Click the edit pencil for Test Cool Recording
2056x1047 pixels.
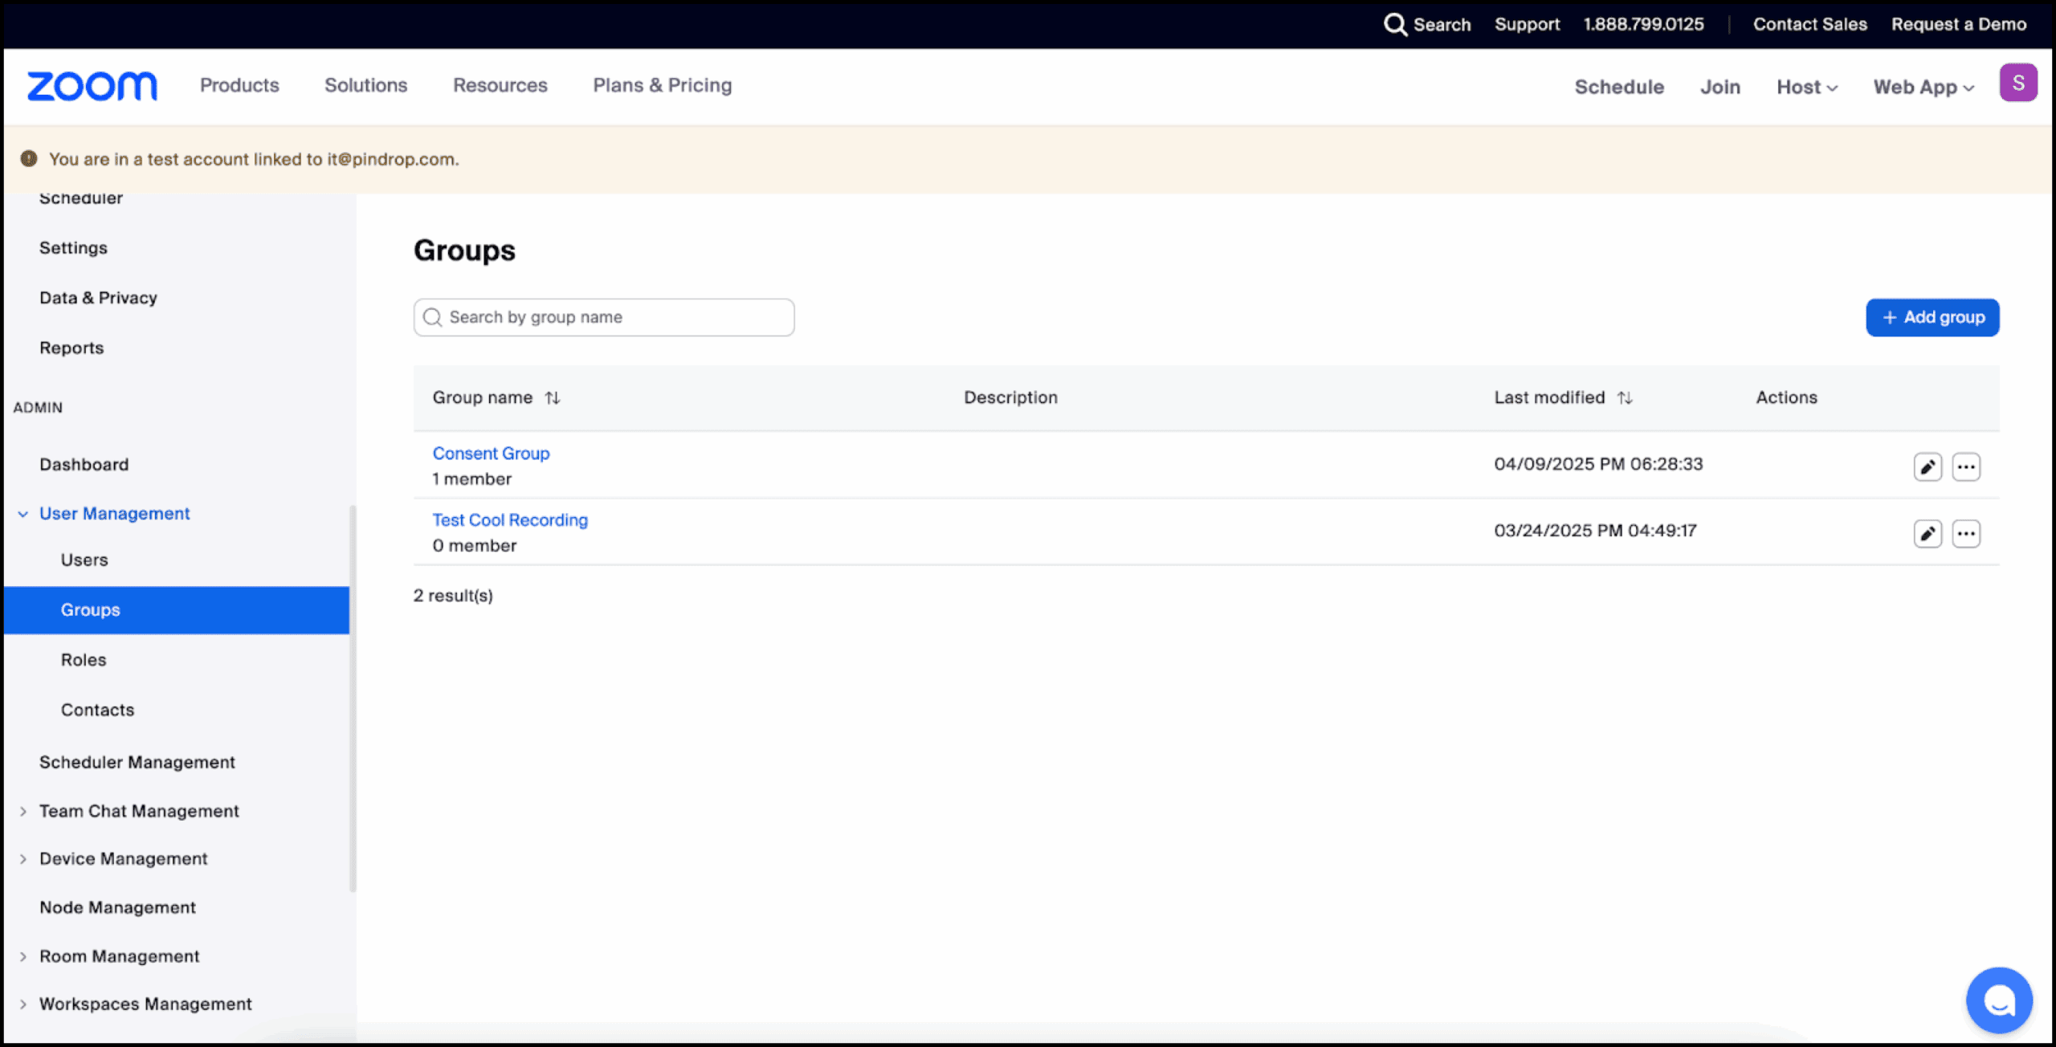pos(1927,533)
